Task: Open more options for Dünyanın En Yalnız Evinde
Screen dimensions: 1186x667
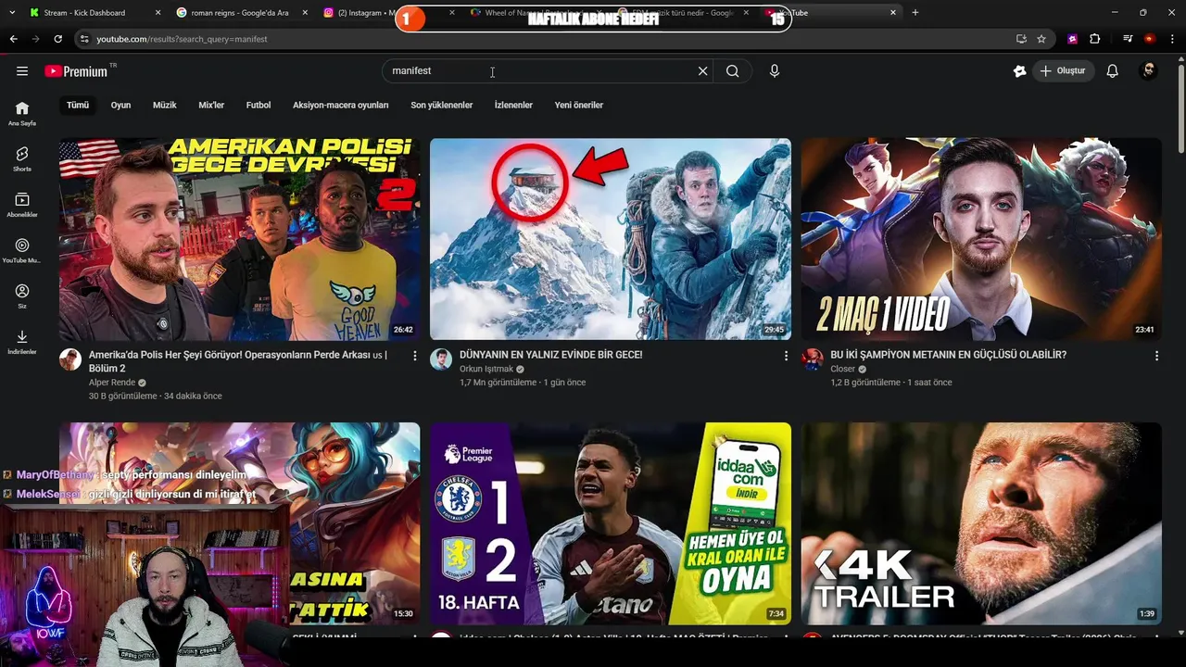Action: (x=786, y=356)
